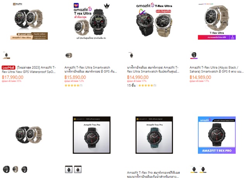The height and width of the screenshot is (178, 248).
Task: Open the Abyss Black / Sahara T-Rex Ultra title
Action: click(217, 70)
